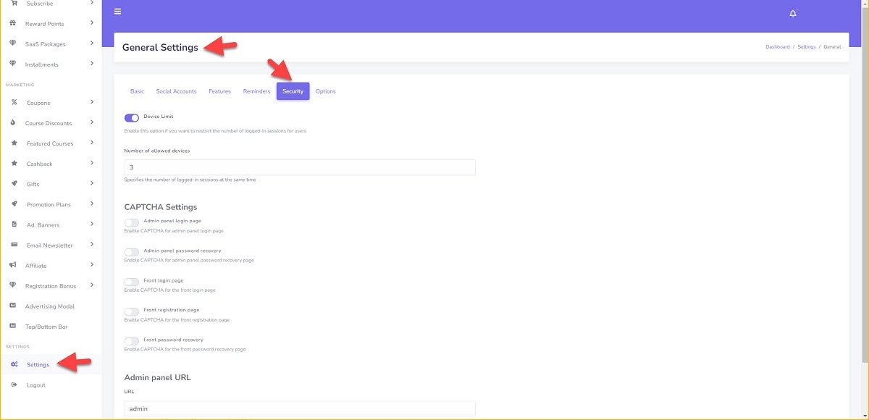The image size is (869, 420).
Task: Click the hamburger menu icon in header
Action: click(x=118, y=12)
